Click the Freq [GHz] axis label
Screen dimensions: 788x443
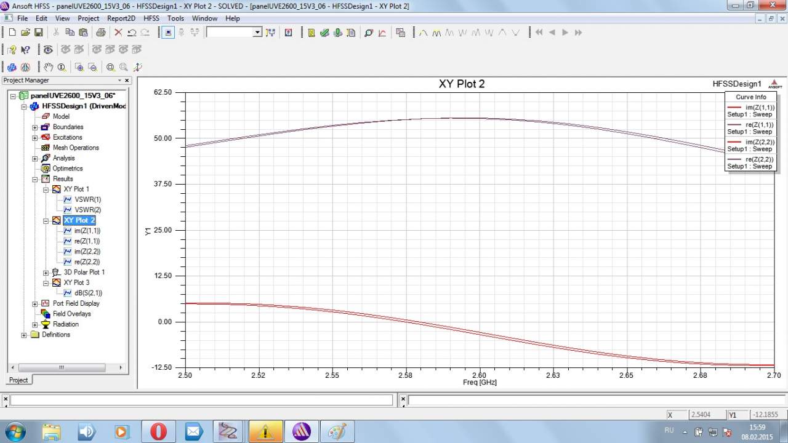point(480,383)
